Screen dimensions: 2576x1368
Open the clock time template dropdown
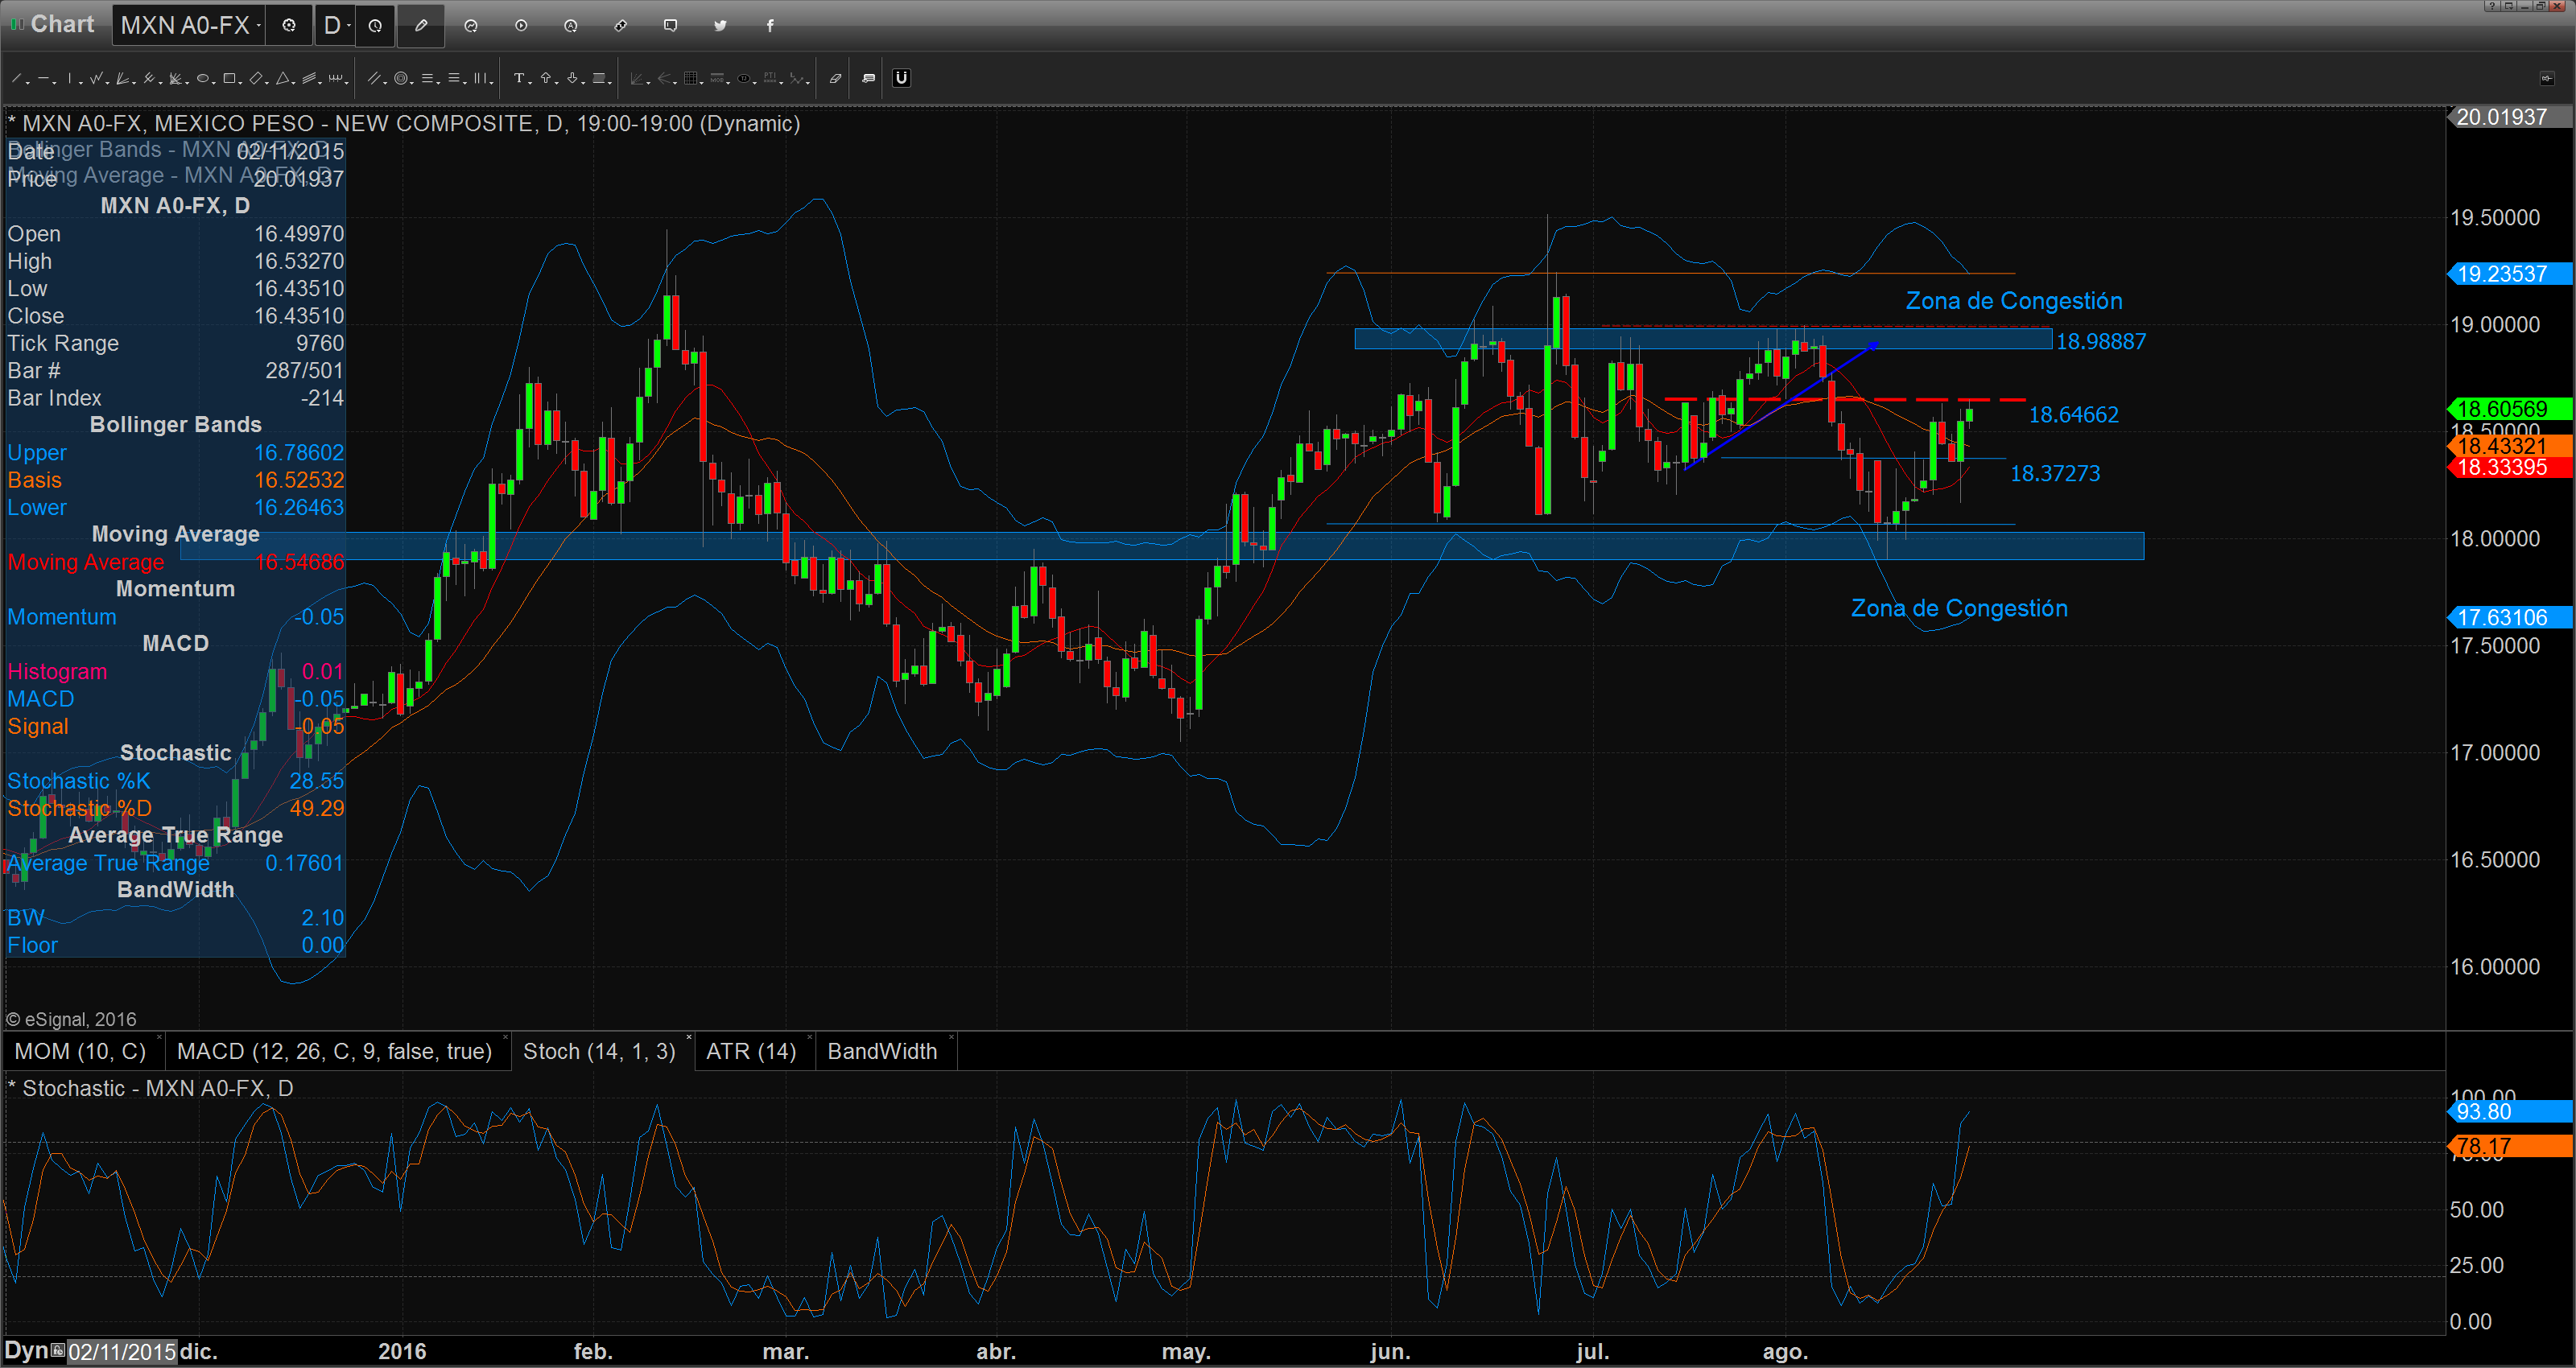tap(375, 25)
